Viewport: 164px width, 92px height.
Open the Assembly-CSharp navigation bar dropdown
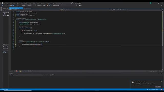pyautogui.click(x=35, y=10)
